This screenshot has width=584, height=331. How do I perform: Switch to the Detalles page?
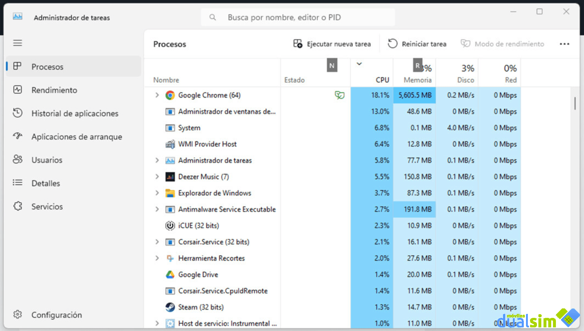(x=74, y=183)
